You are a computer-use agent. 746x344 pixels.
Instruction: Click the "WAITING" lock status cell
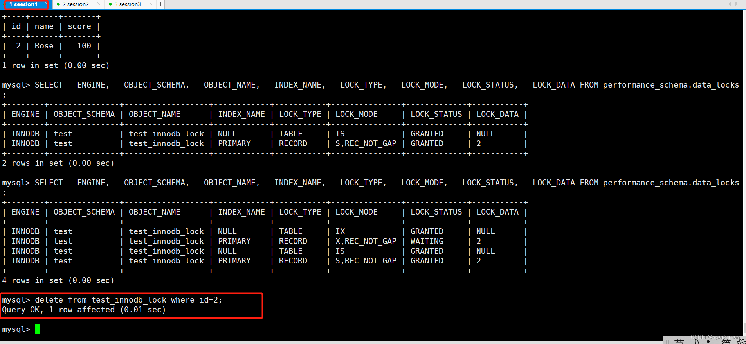click(x=427, y=241)
